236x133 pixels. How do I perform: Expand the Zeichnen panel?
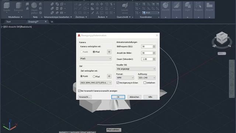point(81,17)
